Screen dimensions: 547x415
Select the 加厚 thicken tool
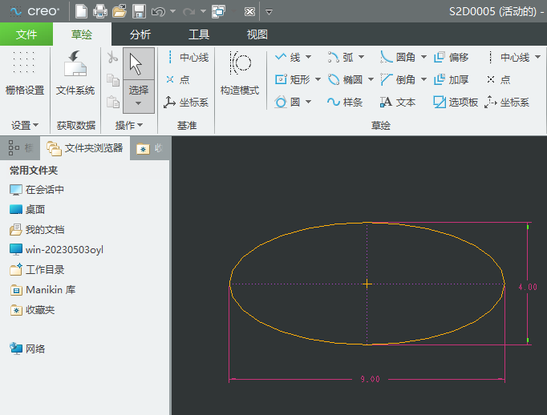(451, 79)
